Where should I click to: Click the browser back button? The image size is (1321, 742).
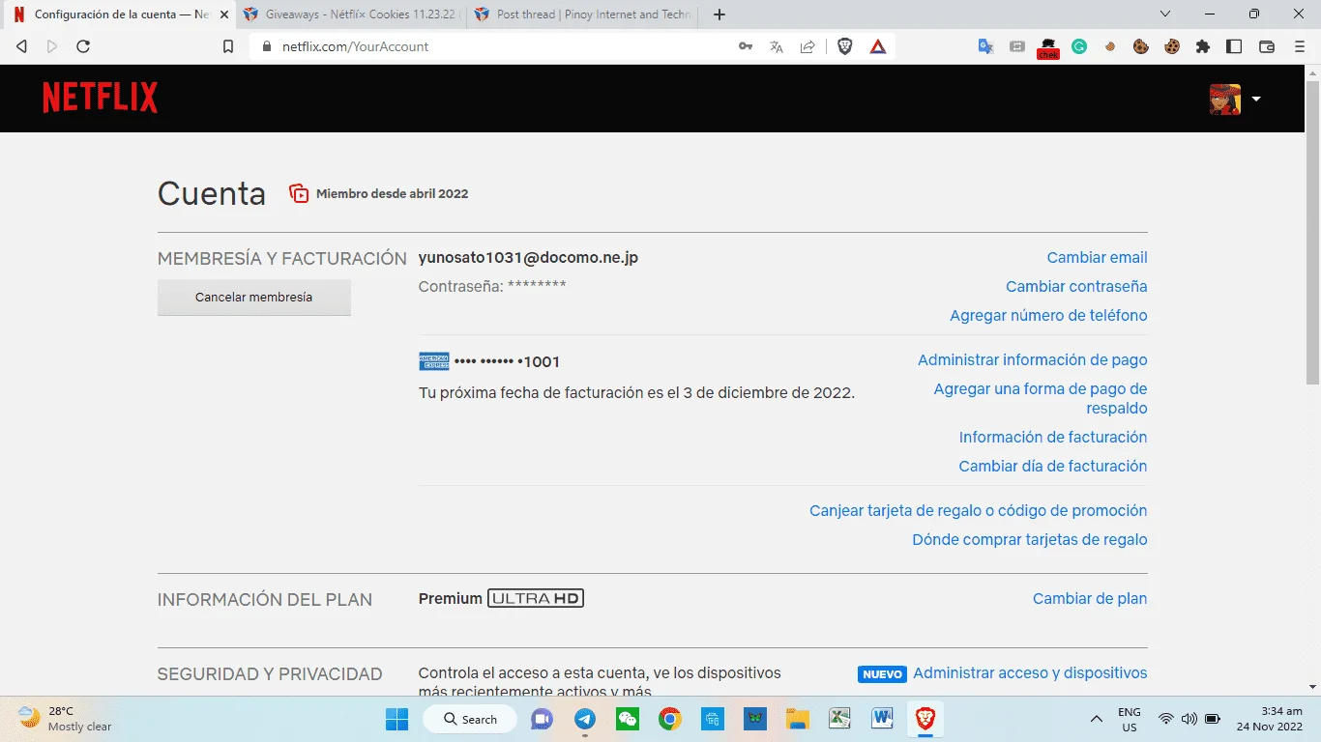(22, 46)
